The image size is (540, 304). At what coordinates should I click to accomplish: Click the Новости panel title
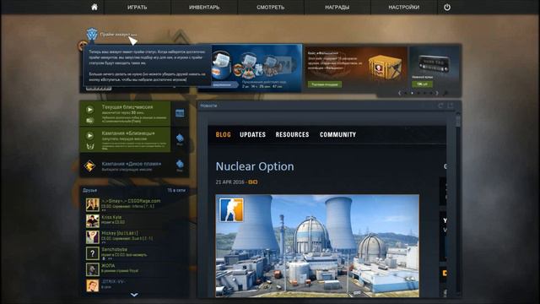coord(208,106)
